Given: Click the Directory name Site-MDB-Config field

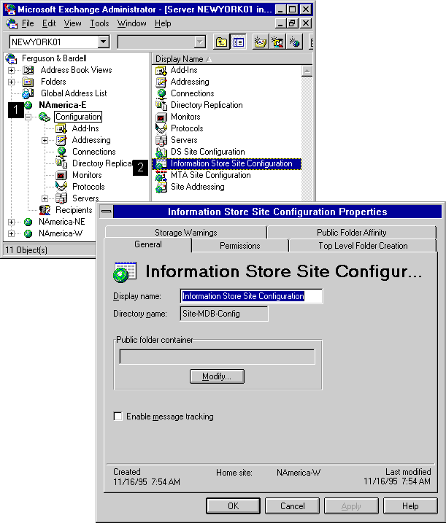Looking at the screenshot, I should click(224, 314).
